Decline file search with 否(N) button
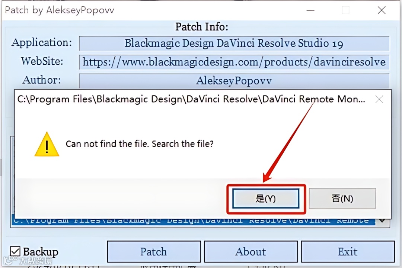The width and height of the screenshot is (402, 268). point(342,198)
